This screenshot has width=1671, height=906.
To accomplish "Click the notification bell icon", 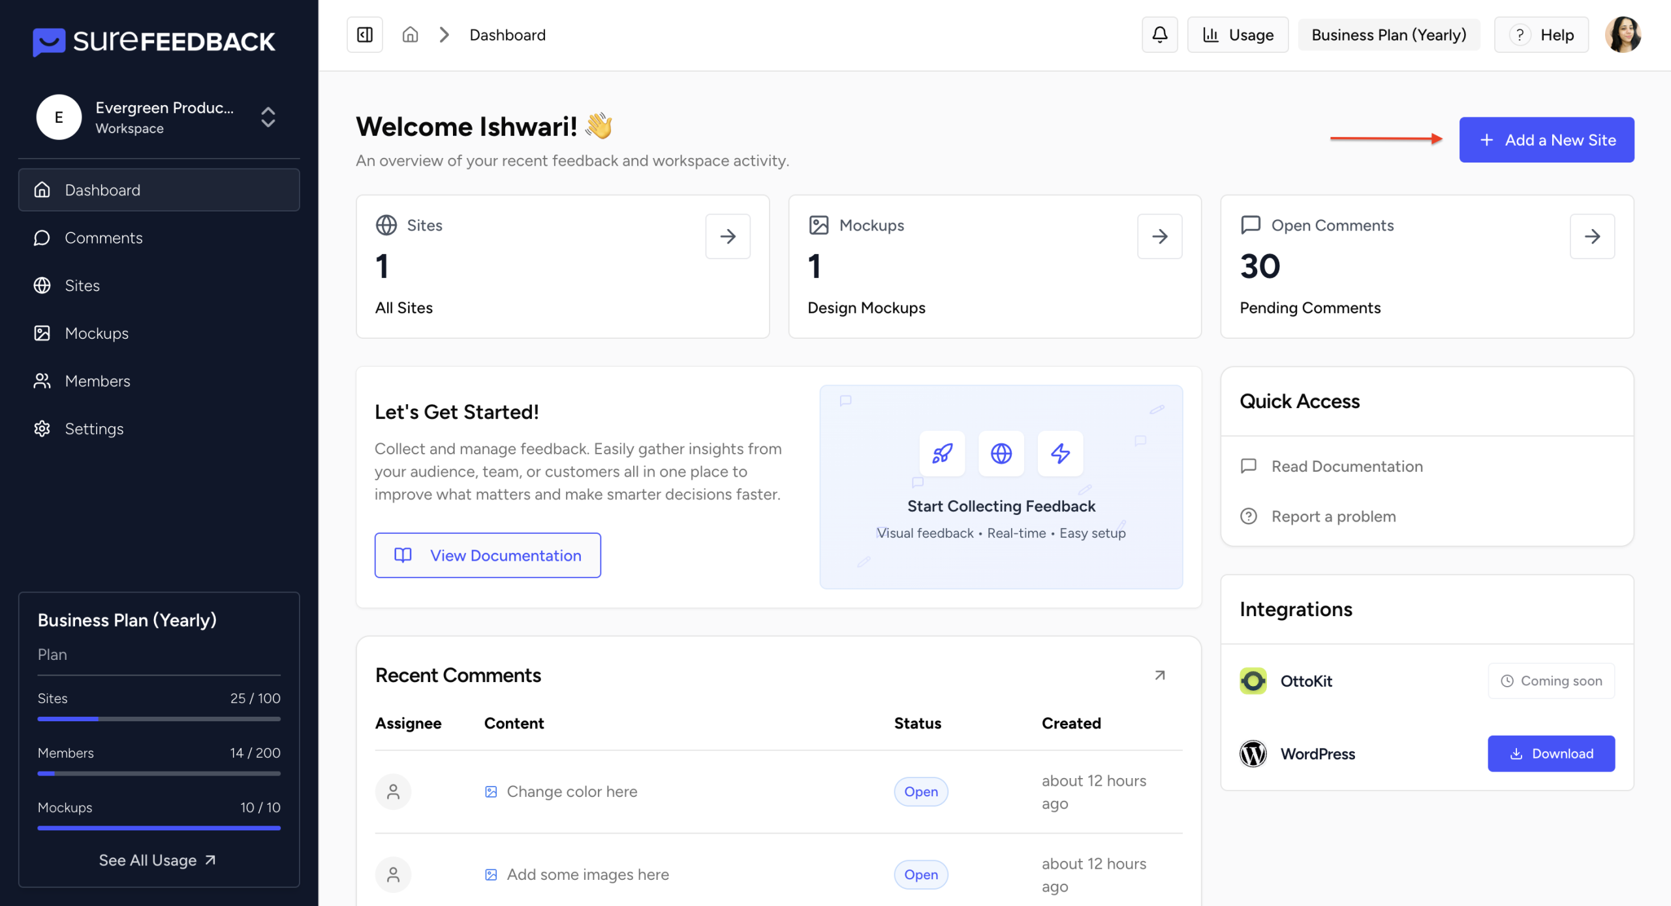I will tap(1159, 35).
